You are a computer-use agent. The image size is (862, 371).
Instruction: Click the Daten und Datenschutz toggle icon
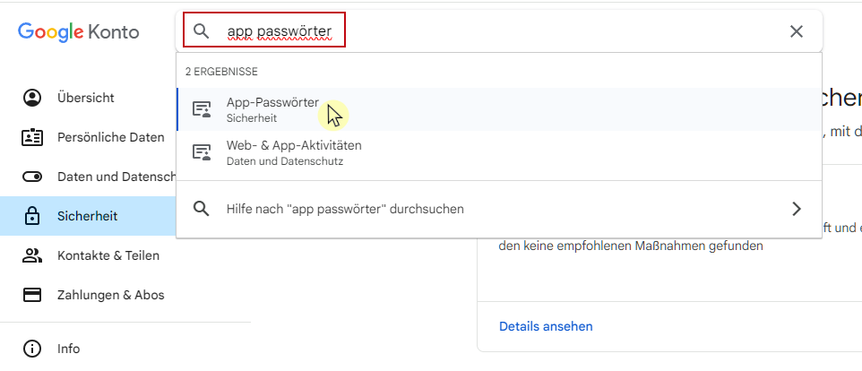pos(32,177)
